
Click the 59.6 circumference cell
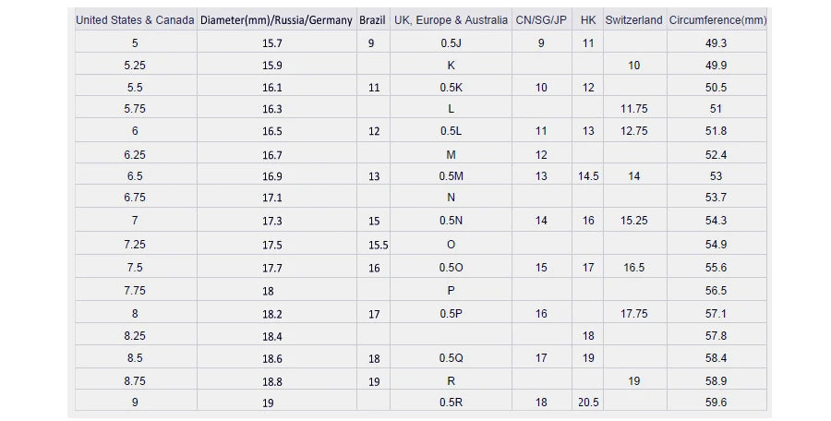coord(716,403)
